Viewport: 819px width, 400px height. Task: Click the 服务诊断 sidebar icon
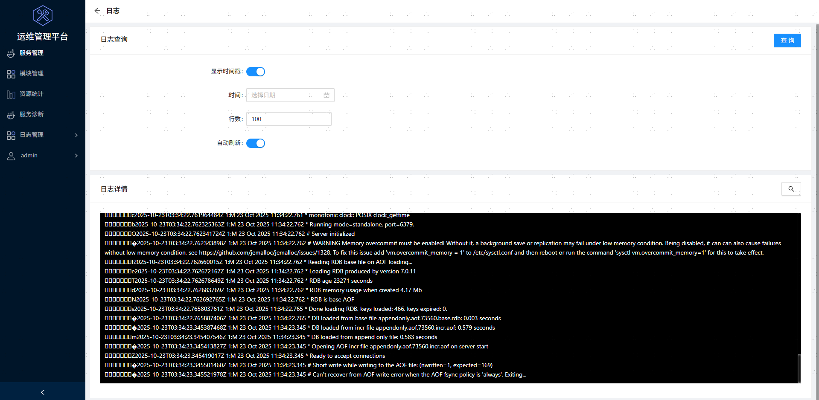coord(11,115)
